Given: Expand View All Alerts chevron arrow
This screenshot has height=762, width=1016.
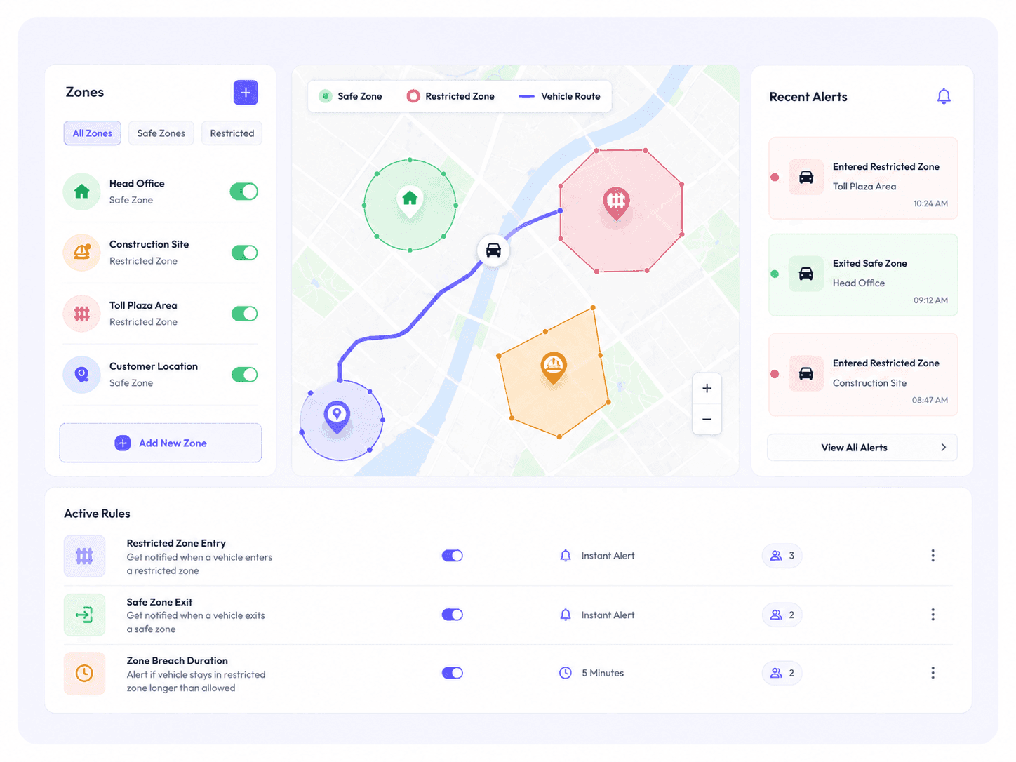Looking at the screenshot, I should click(943, 448).
